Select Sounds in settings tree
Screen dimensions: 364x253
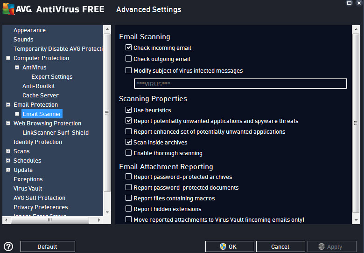[x=23, y=40]
